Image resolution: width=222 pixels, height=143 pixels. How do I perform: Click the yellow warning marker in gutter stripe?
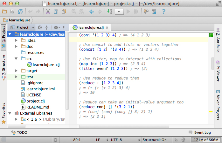pos(211,112)
